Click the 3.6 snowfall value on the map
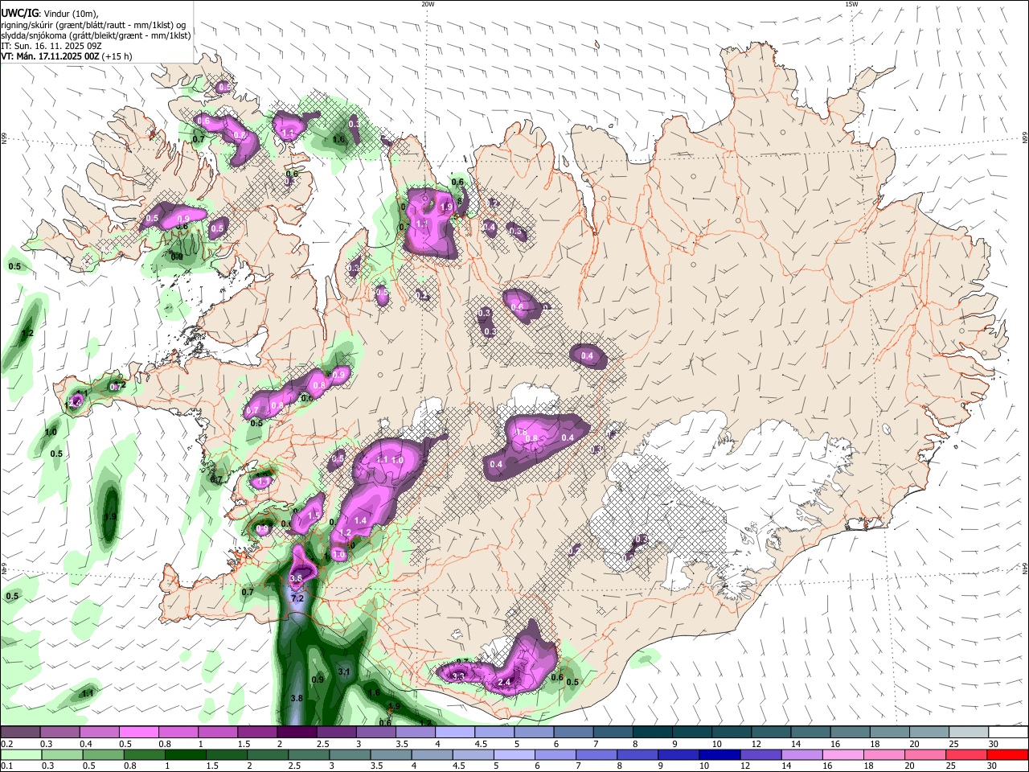1029x772 pixels. pos(295,578)
